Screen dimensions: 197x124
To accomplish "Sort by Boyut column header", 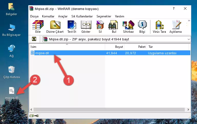I will click(115, 47).
